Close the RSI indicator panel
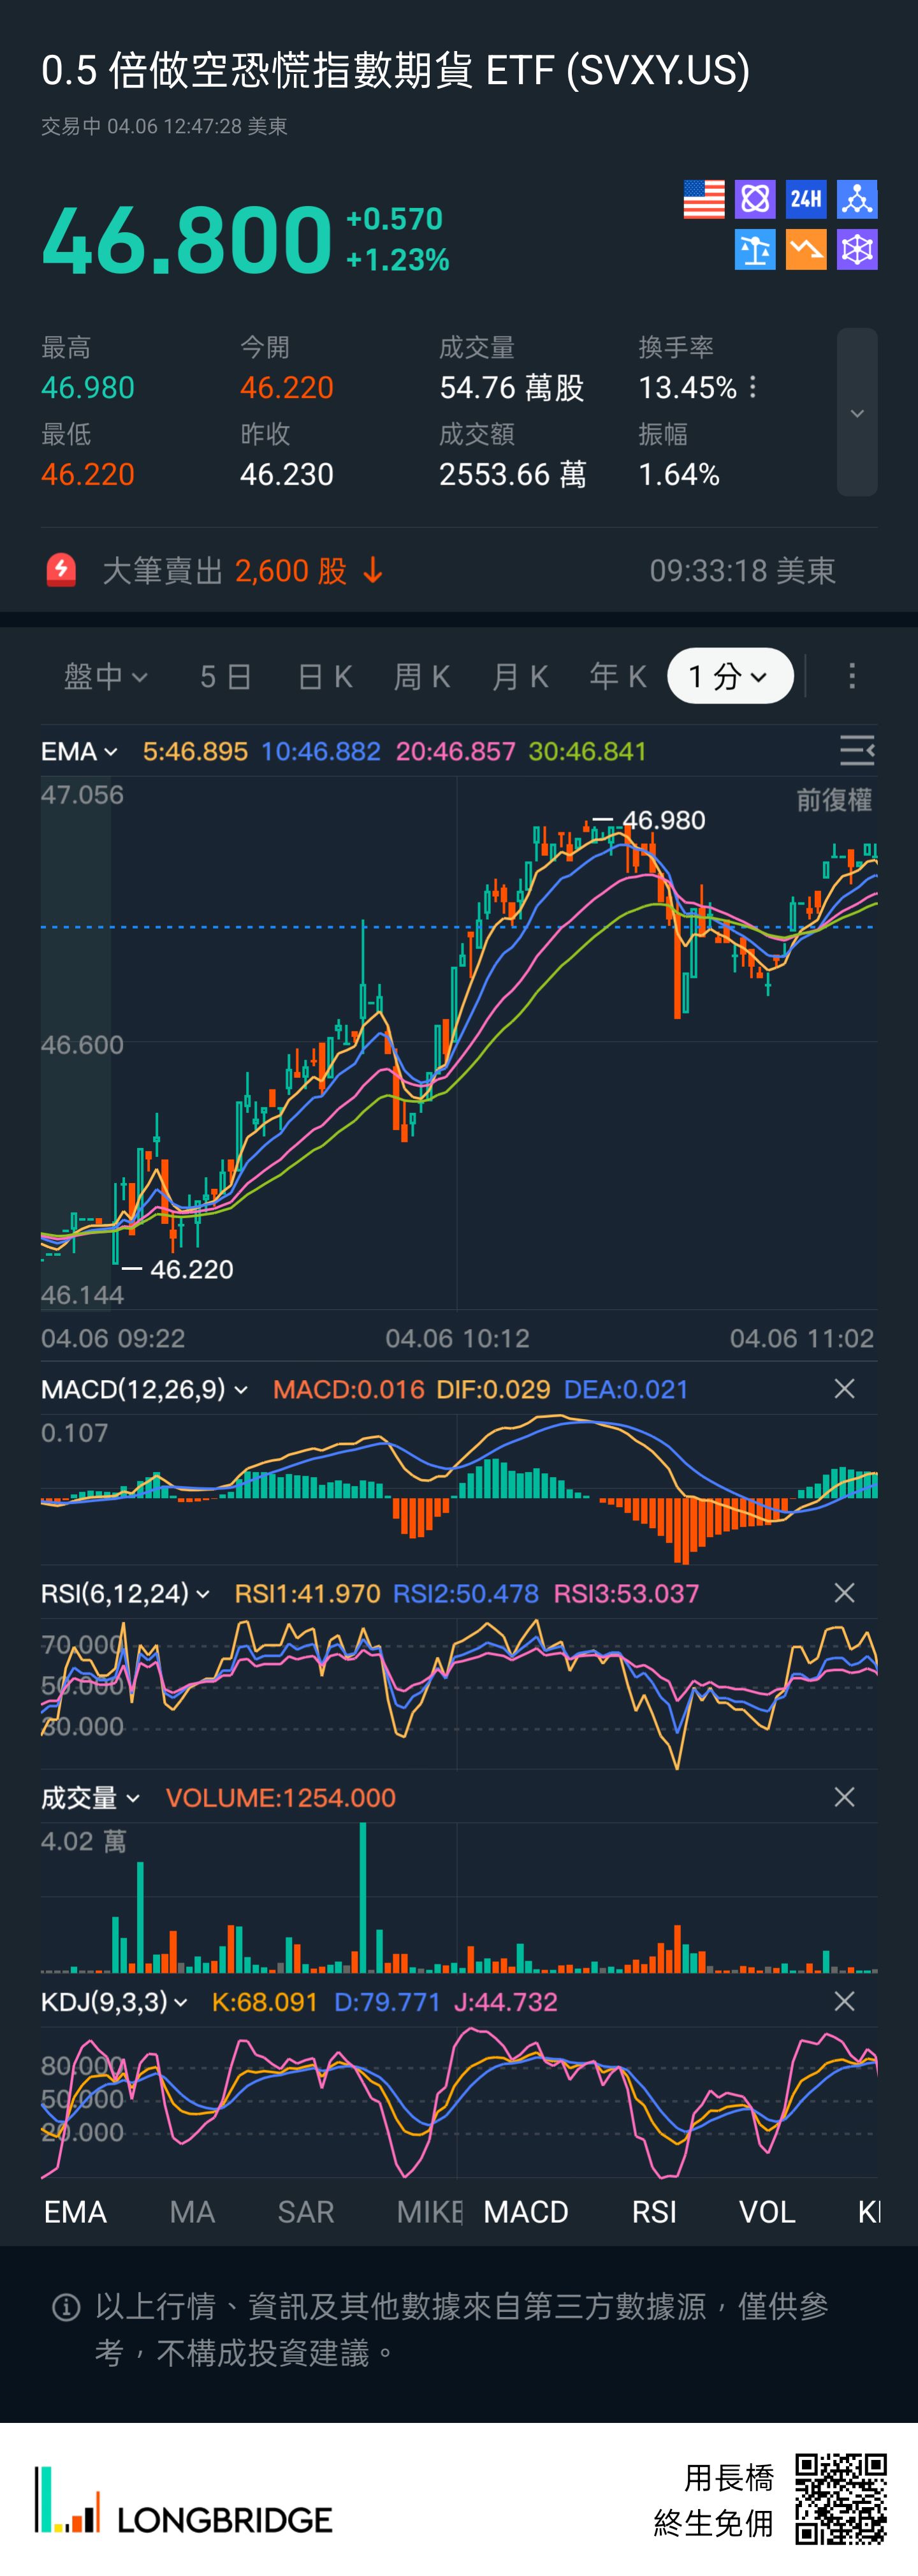 tap(844, 1593)
